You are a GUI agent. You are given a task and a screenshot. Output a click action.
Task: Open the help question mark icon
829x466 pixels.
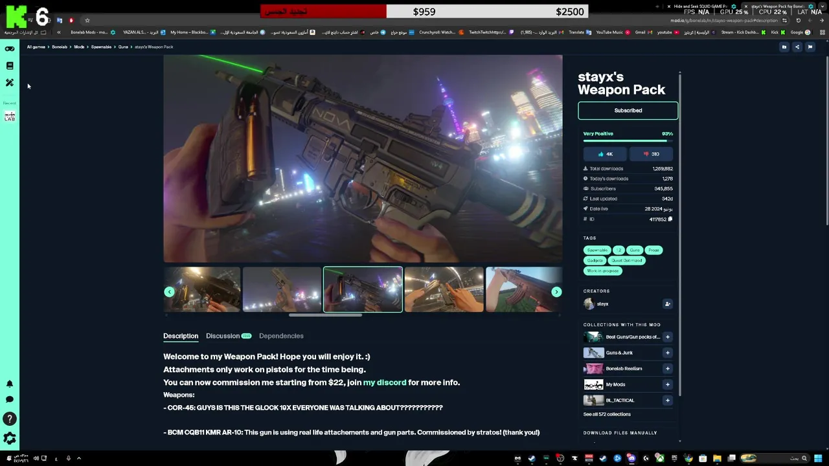pyautogui.click(x=10, y=419)
